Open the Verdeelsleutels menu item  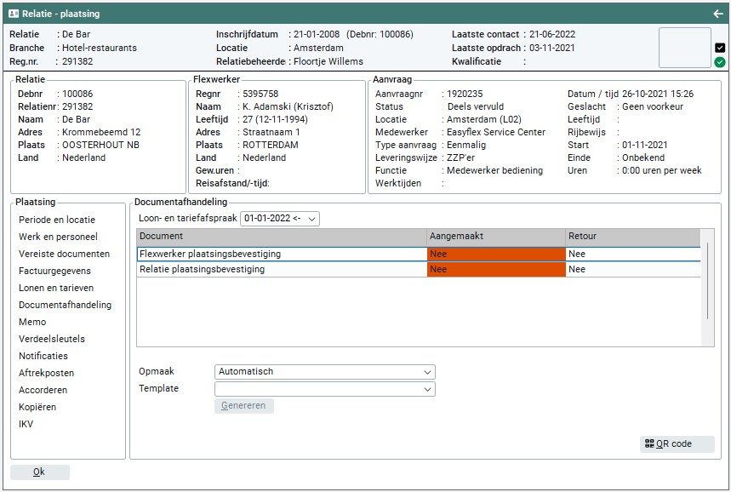point(52,339)
